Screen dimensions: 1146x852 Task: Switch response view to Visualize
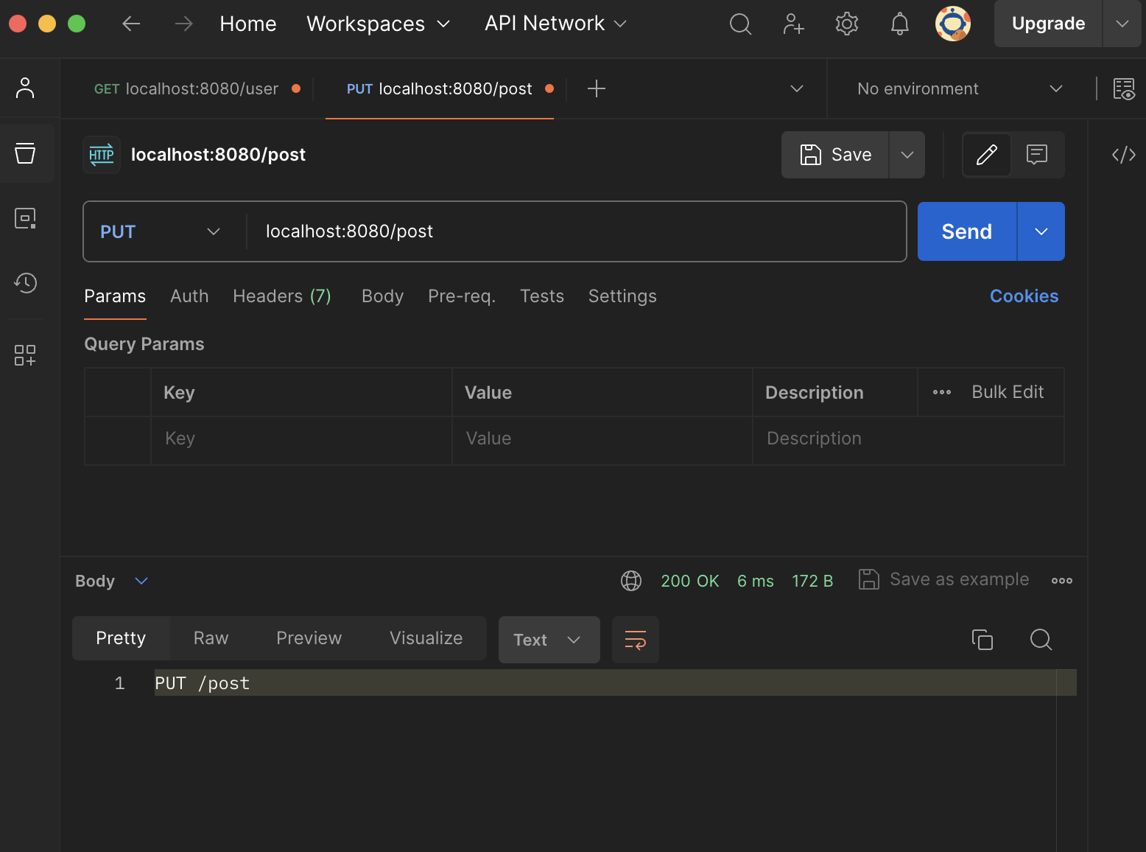[x=426, y=638]
